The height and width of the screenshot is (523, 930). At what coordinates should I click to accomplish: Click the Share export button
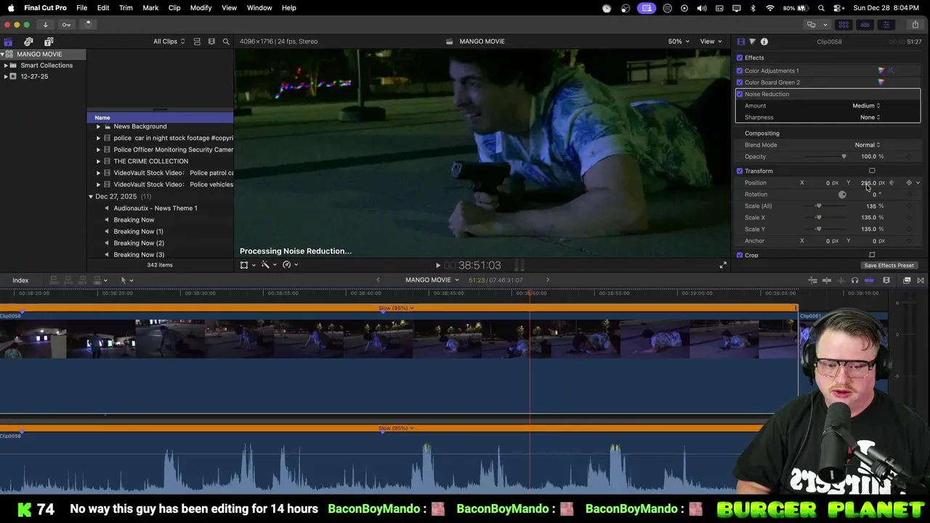[x=915, y=25]
